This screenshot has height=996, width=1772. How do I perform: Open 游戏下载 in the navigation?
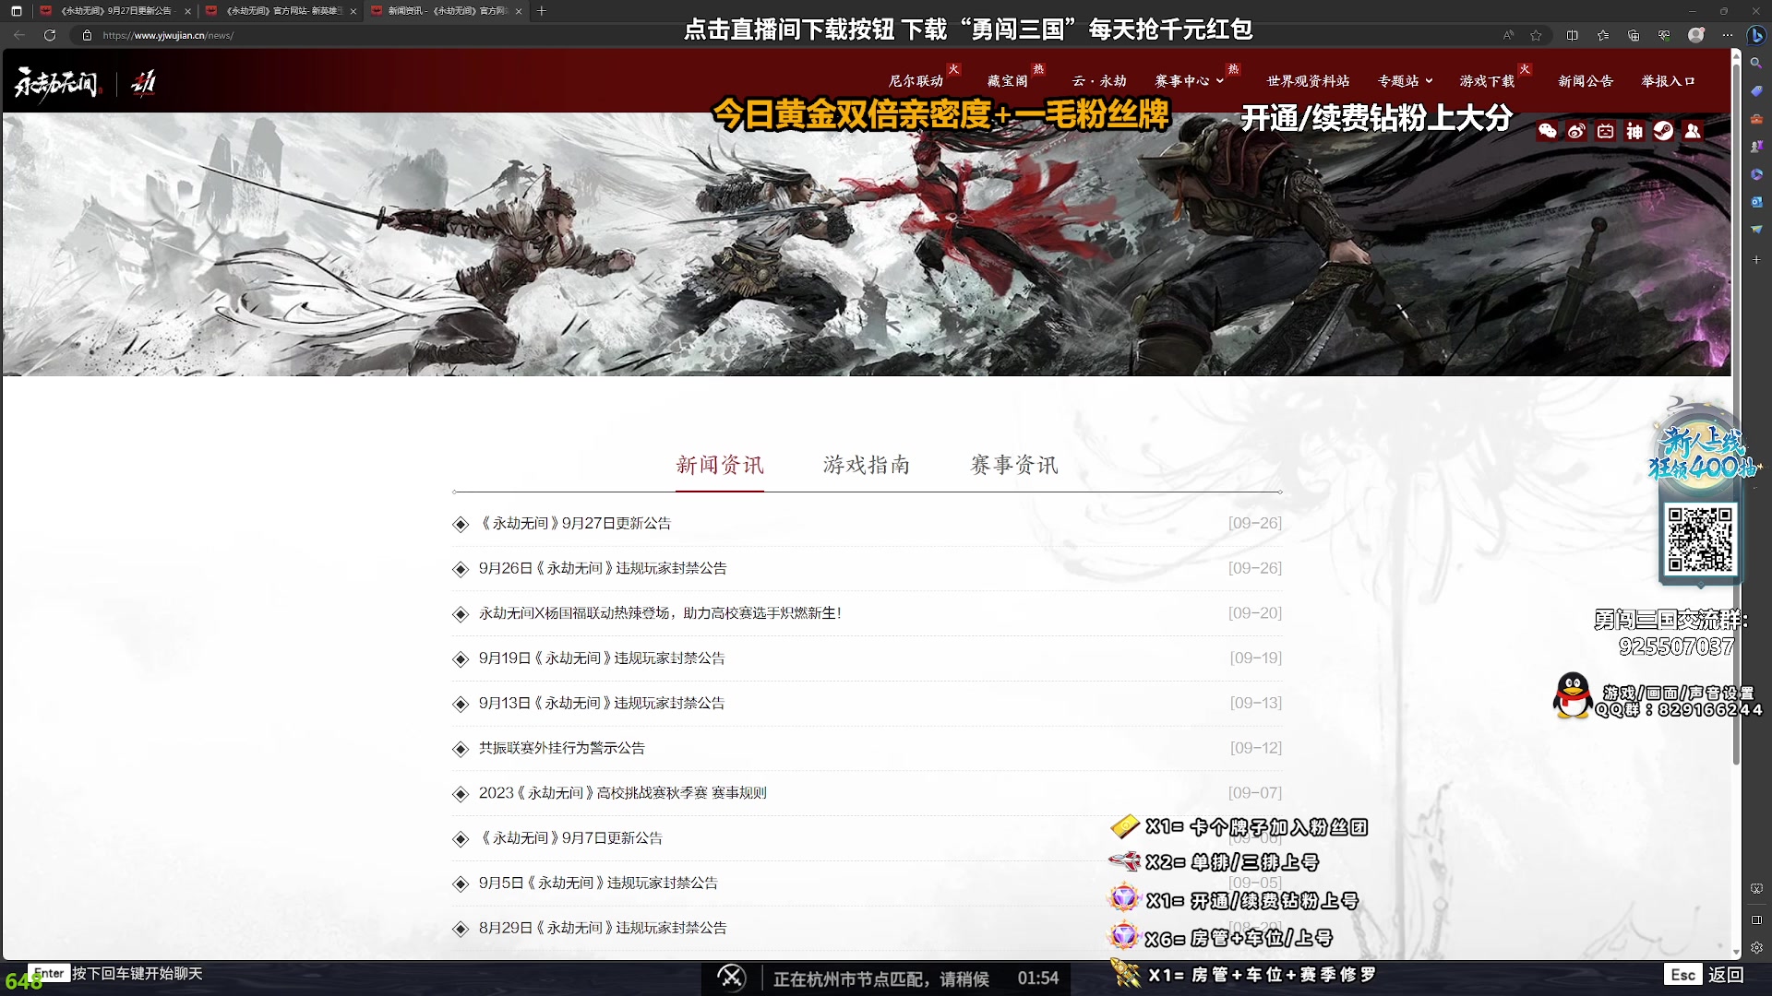(x=1487, y=81)
